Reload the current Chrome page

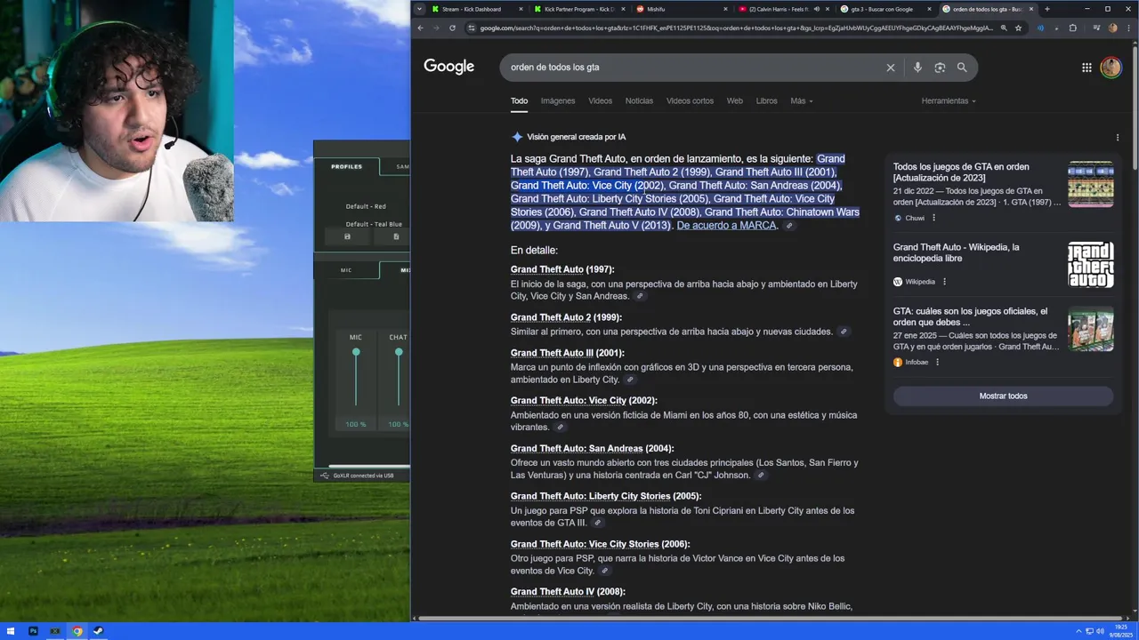coord(452,28)
